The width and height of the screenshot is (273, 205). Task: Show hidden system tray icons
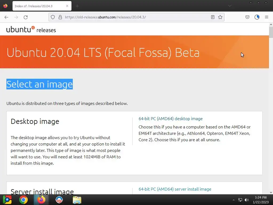click(234, 200)
